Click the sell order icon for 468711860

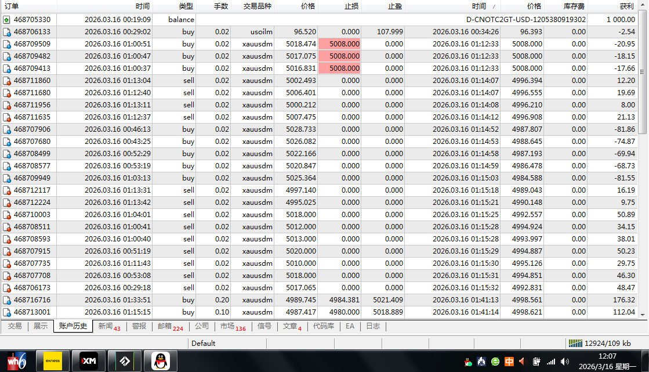pyautogui.click(x=7, y=81)
